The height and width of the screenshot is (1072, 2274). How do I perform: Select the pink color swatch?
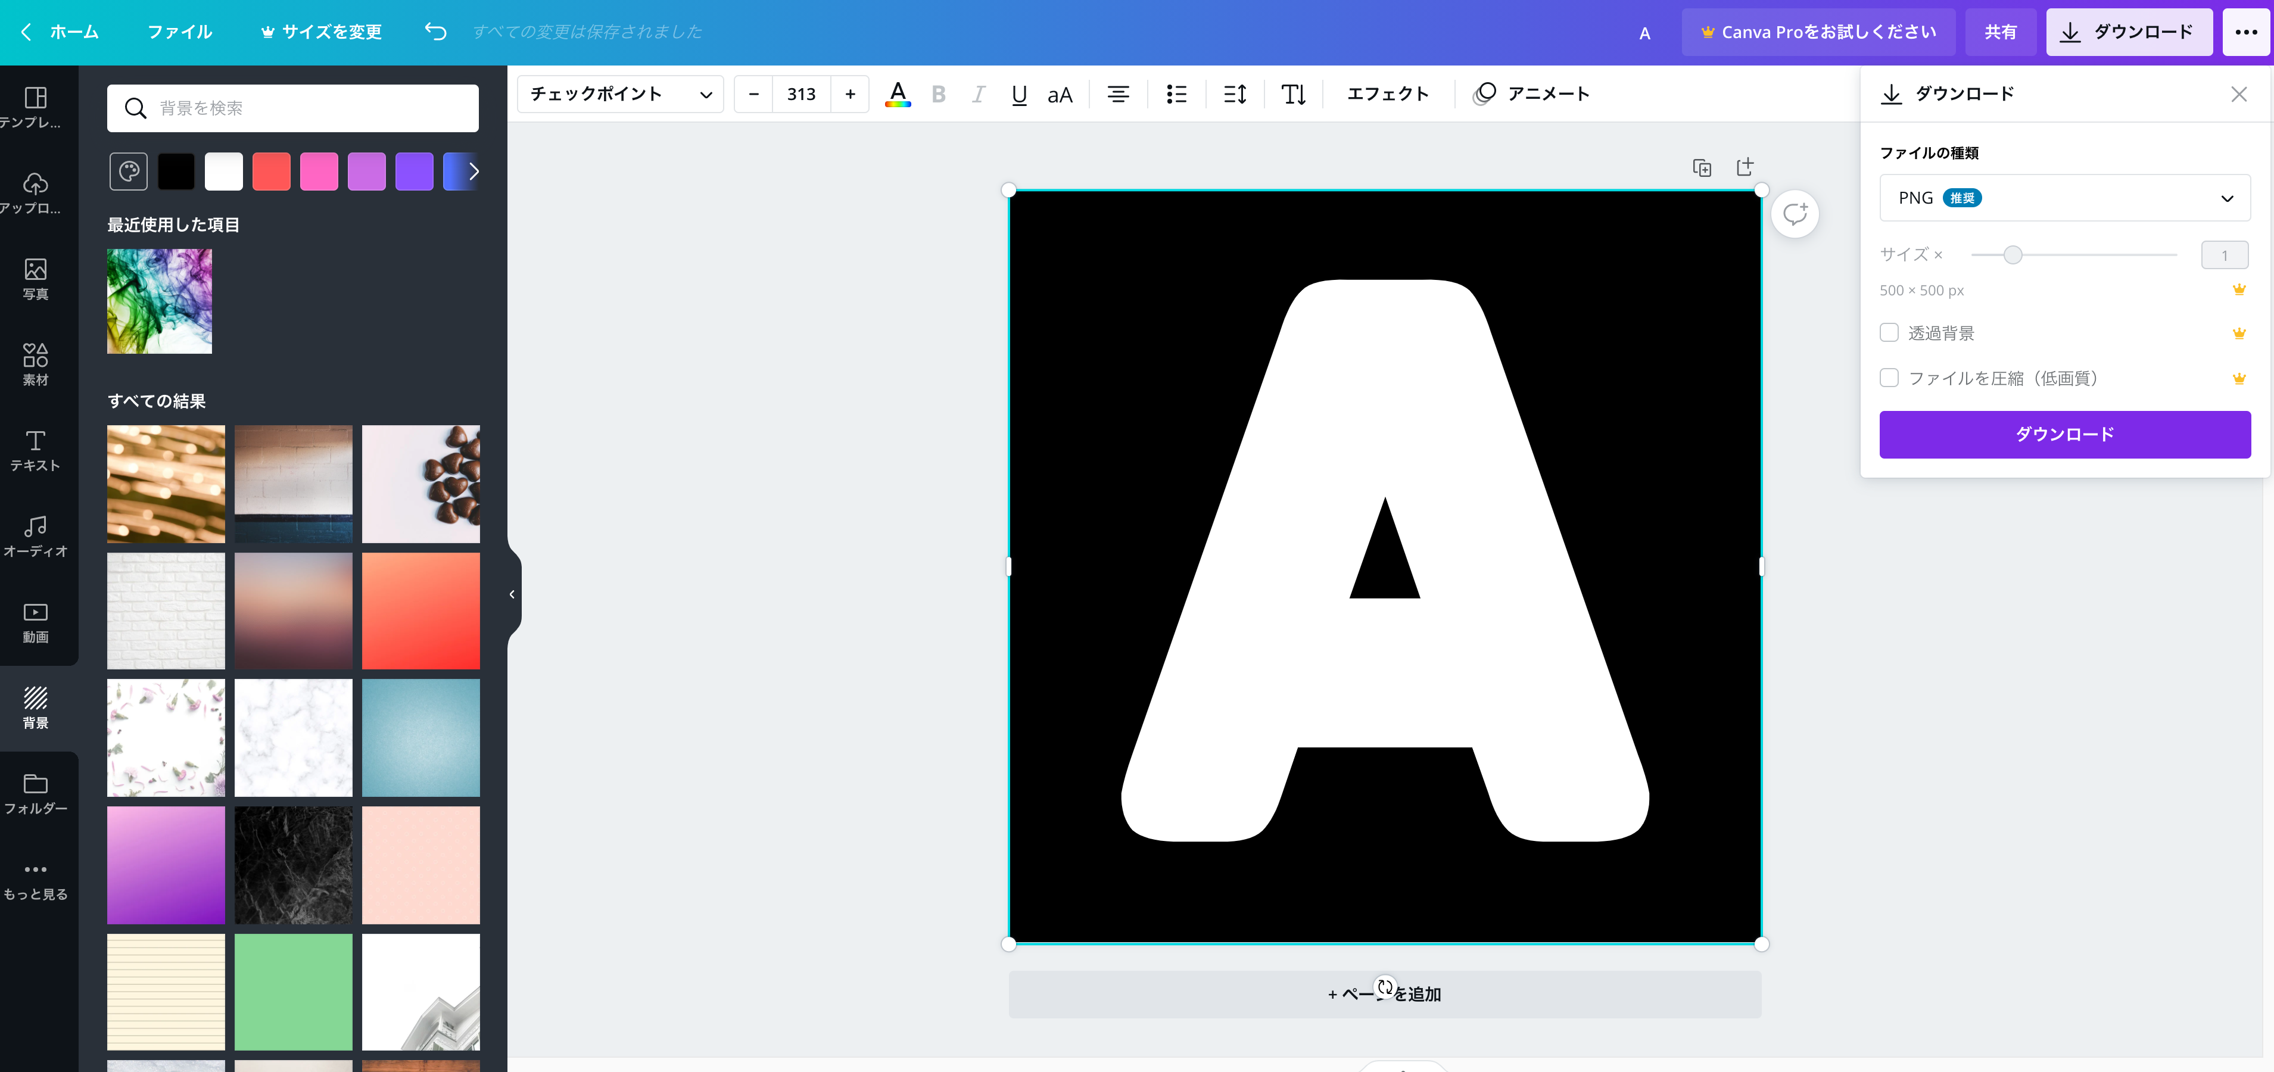point(319,172)
